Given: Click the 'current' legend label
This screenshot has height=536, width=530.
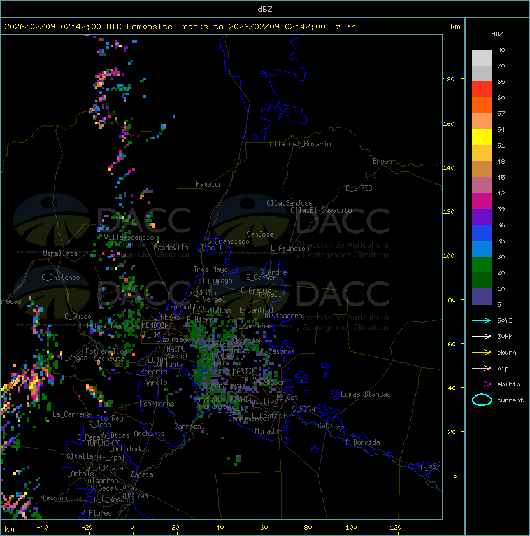Looking at the screenshot, I should coord(510,400).
